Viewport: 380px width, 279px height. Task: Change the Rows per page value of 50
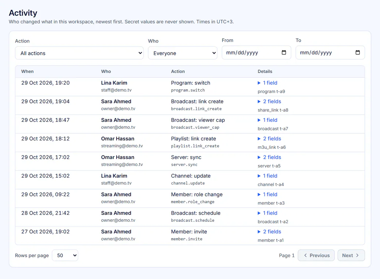(x=65, y=255)
